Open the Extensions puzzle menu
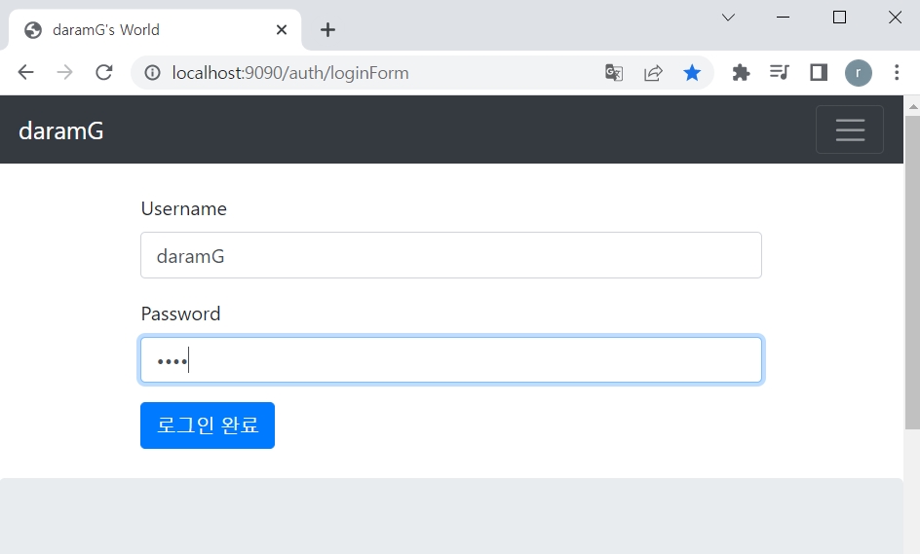The image size is (920, 554). 741,73
